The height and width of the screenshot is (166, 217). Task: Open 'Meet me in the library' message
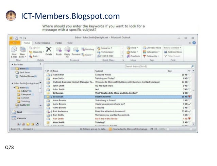(x=118, y=119)
